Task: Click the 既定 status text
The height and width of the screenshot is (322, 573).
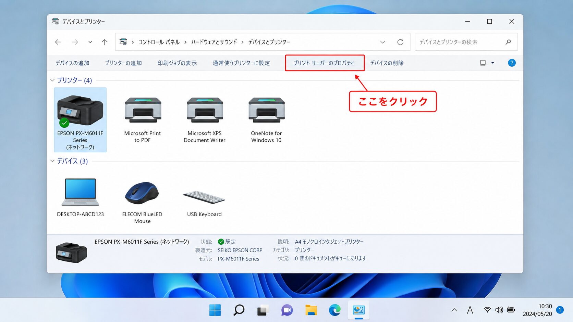Action: tap(230, 242)
